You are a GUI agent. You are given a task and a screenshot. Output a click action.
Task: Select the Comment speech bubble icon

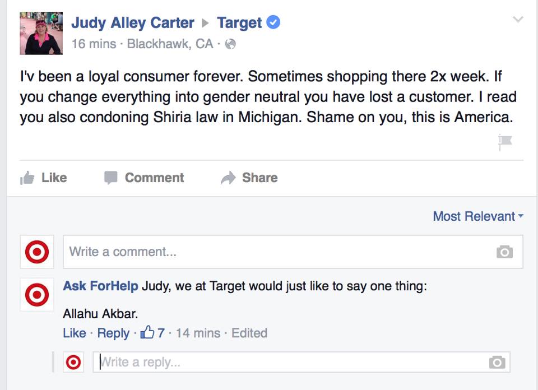(112, 178)
